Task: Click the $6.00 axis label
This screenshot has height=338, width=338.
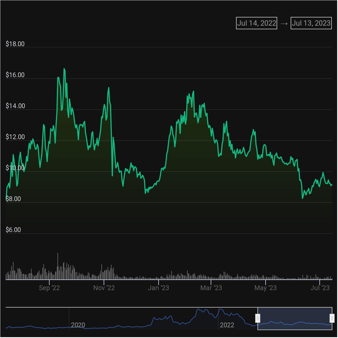Action: [13, 230]
